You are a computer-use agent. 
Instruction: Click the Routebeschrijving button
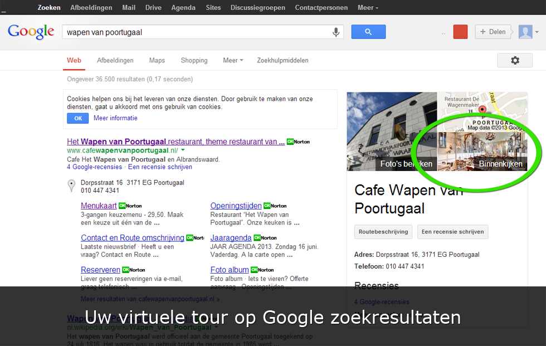click(383, 232)
